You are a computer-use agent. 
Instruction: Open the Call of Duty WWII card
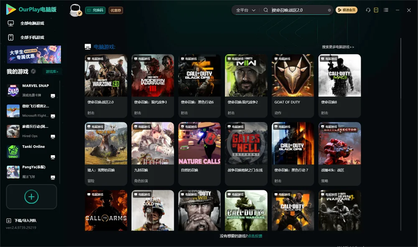199,210
